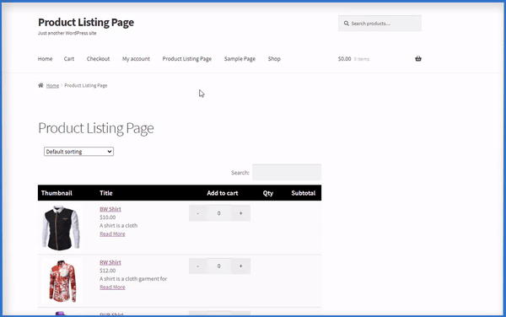The width and height of the screenshot is (506, 317).
Task: Click the home icon in breadcrumb
Action: 40,85
